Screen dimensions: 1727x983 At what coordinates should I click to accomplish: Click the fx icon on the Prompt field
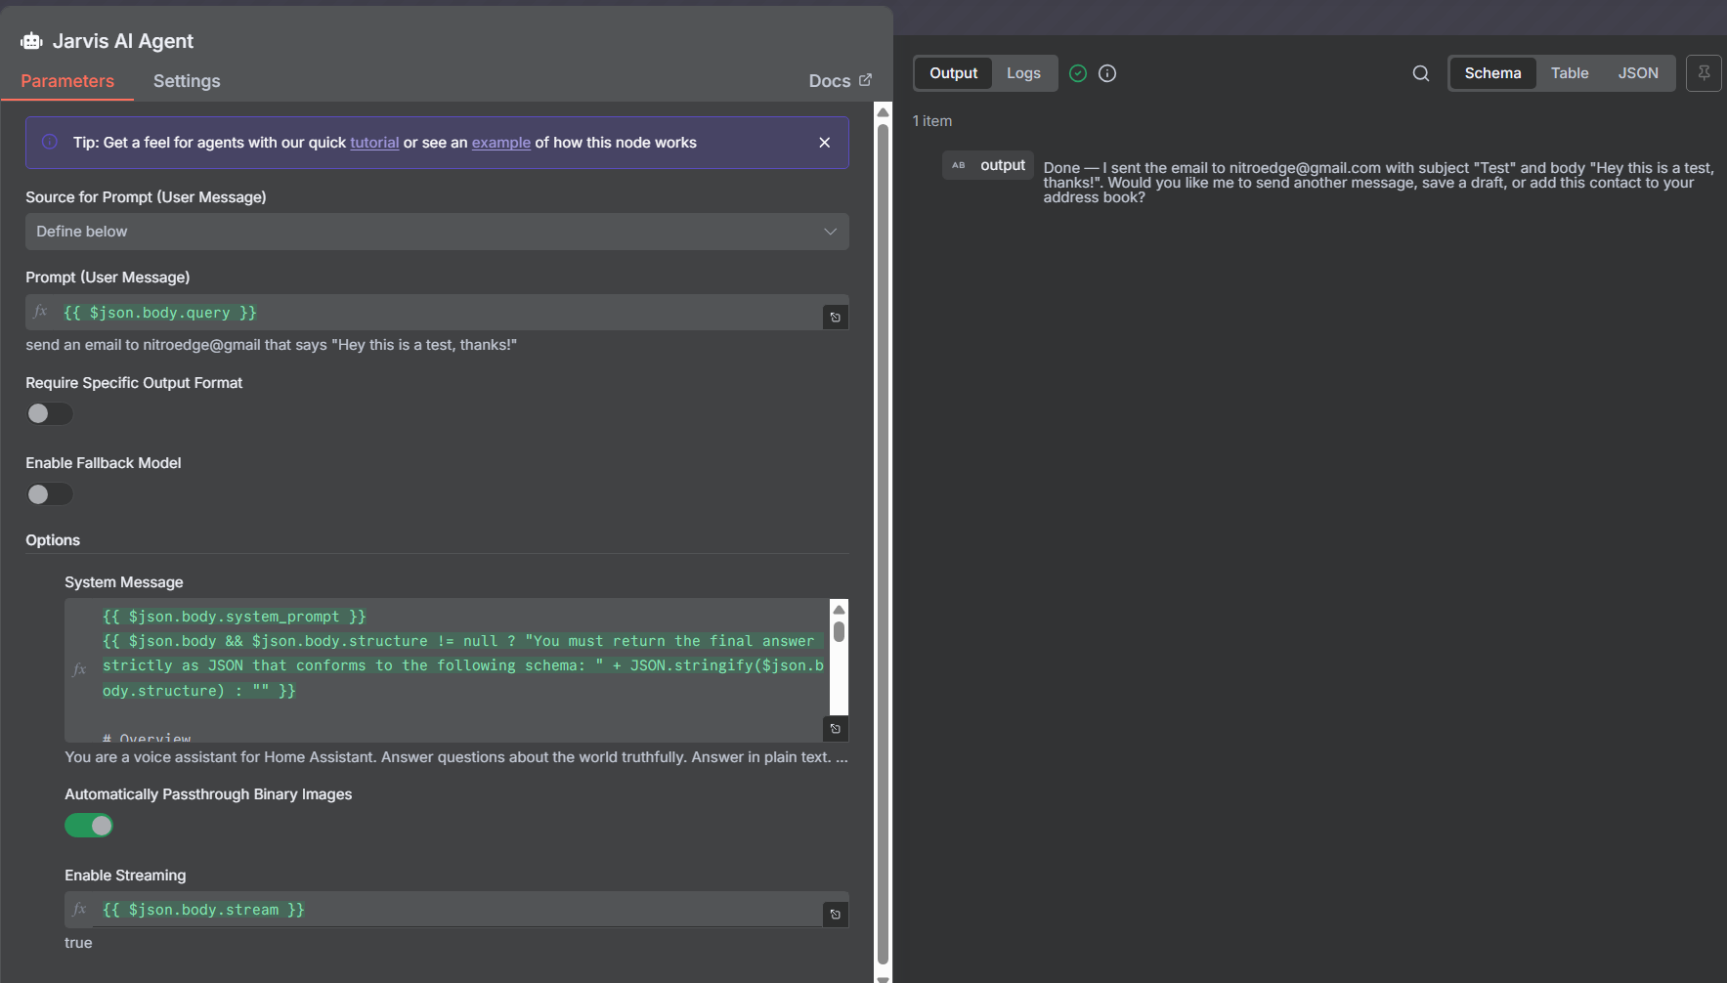(x=40, y=311)
